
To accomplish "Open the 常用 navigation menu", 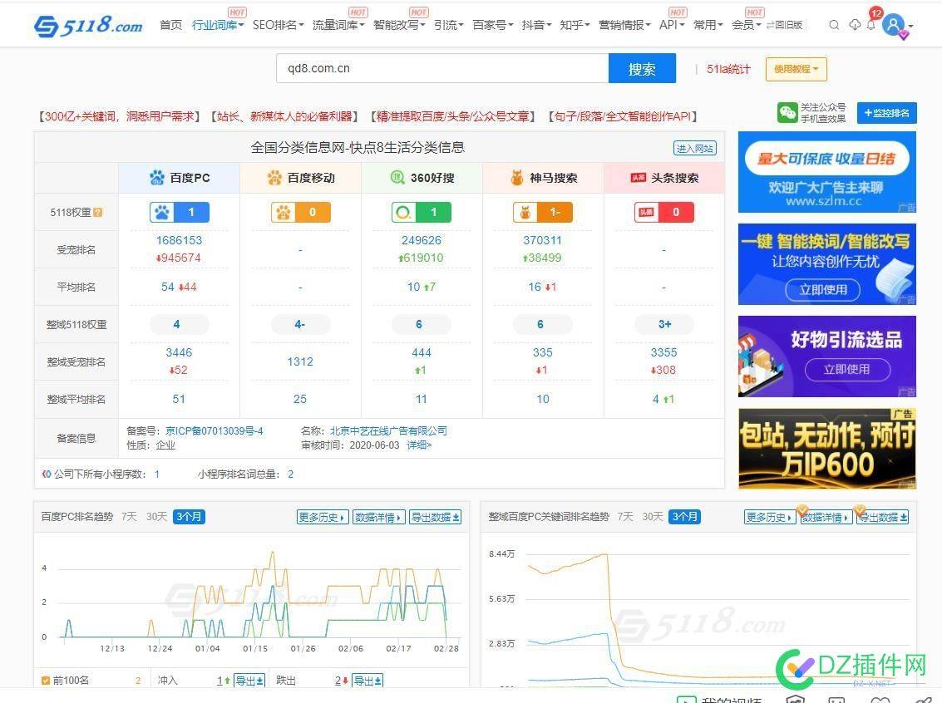I will [708, 25].
